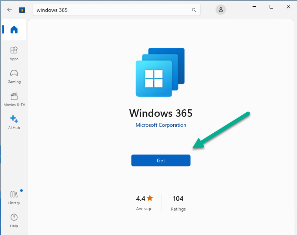Open the Microsoft Store logo icon
The height and width of the screenshot is (235, 297).
coord(22,10)
